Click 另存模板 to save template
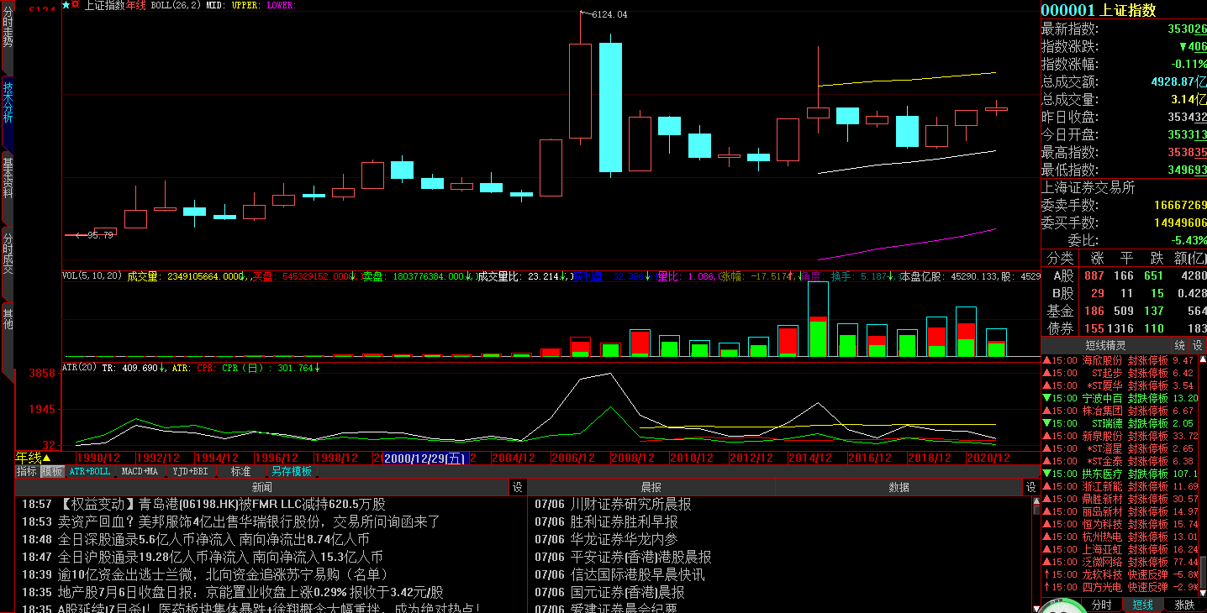Image resolution: width=1207 pixels, height=613 pixels. click(x=291, y=472)
